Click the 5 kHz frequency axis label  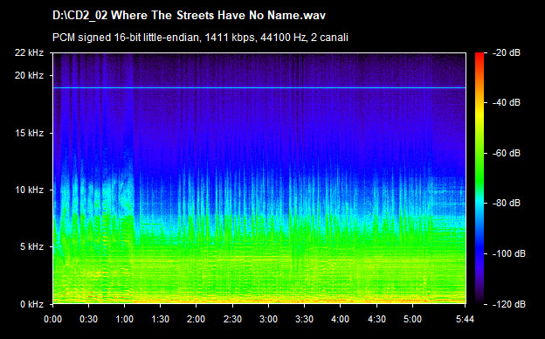(31, 247)
